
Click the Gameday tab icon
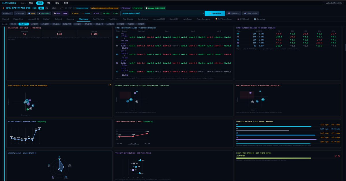point(255,19)
